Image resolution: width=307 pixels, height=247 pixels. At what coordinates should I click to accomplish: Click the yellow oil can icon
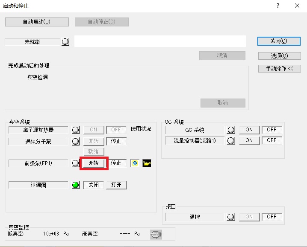click(148, 163)
